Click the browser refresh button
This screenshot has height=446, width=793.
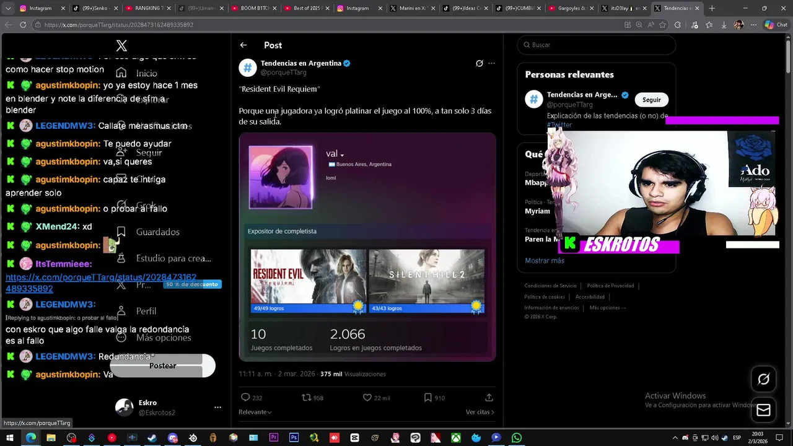pos(23,25)
